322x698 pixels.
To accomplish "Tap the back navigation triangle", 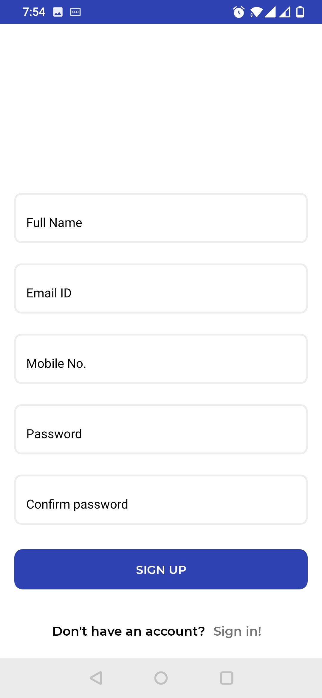I will 96,678.
